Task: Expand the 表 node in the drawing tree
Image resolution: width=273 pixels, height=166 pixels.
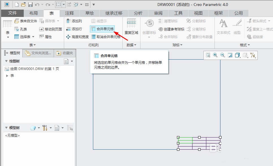Action: pos(6,75)
